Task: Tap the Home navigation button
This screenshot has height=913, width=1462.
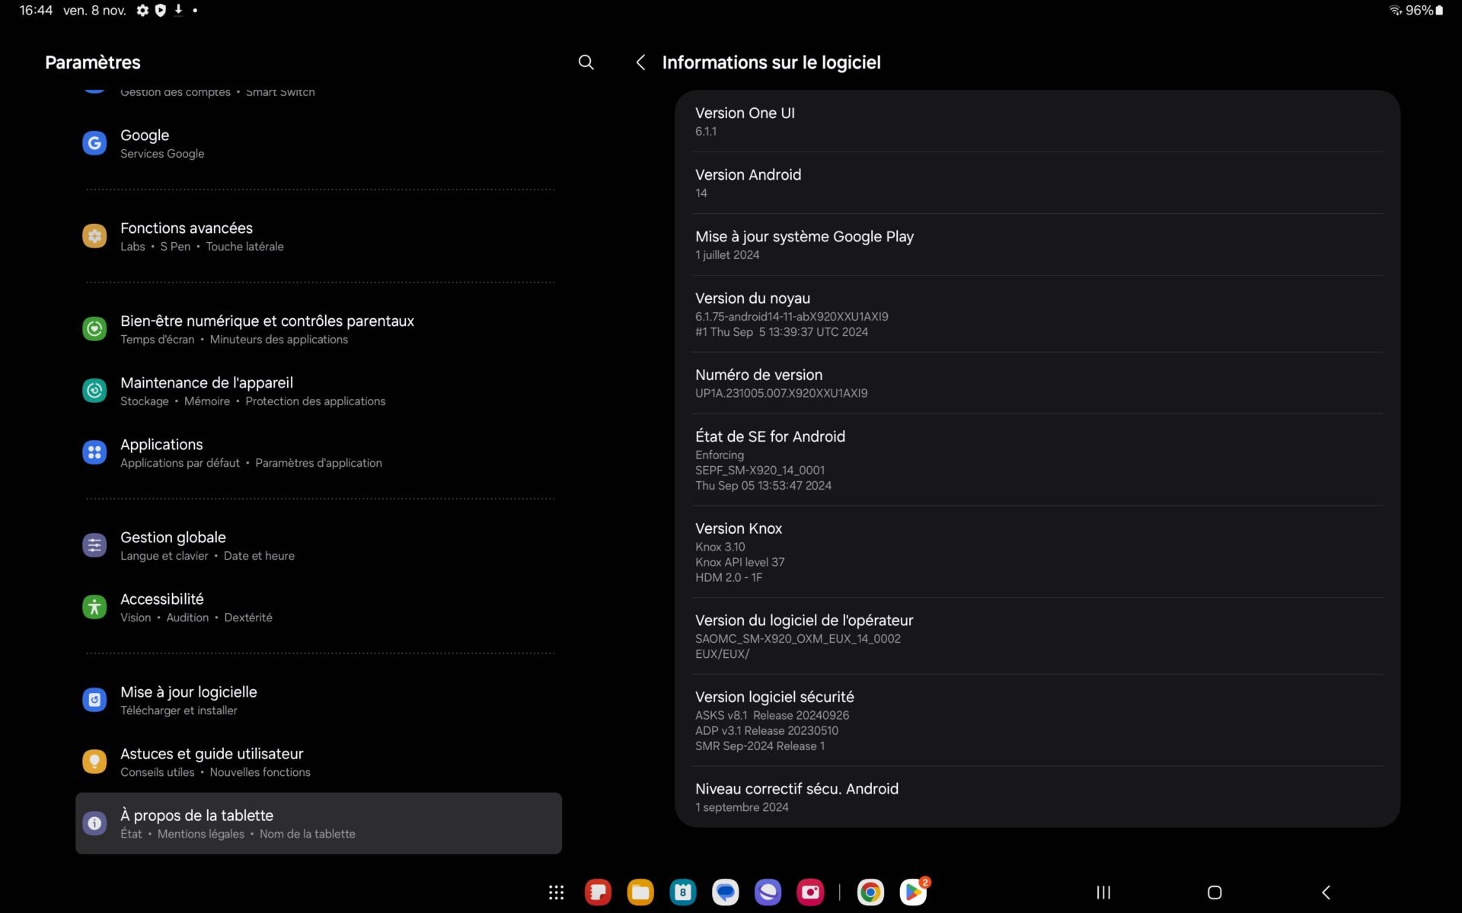Action: 1215,892
